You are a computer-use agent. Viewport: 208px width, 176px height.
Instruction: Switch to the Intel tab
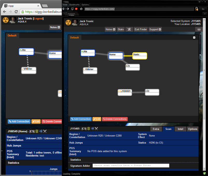[x=180, y=129]
